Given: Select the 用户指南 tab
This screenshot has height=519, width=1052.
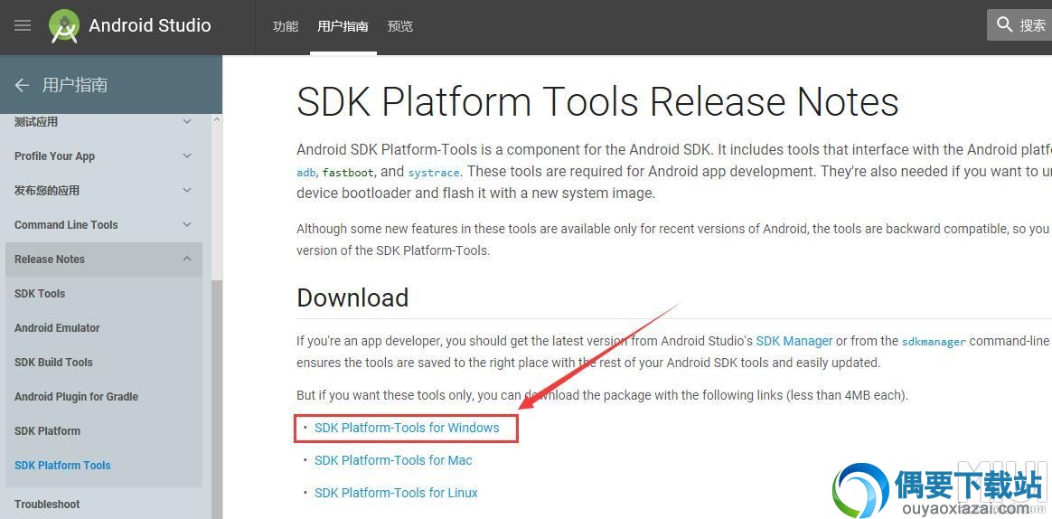Looking at the screenshot, I should tap(343, 27).
